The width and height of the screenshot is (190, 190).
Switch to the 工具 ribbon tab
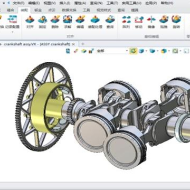pos(86,10)
